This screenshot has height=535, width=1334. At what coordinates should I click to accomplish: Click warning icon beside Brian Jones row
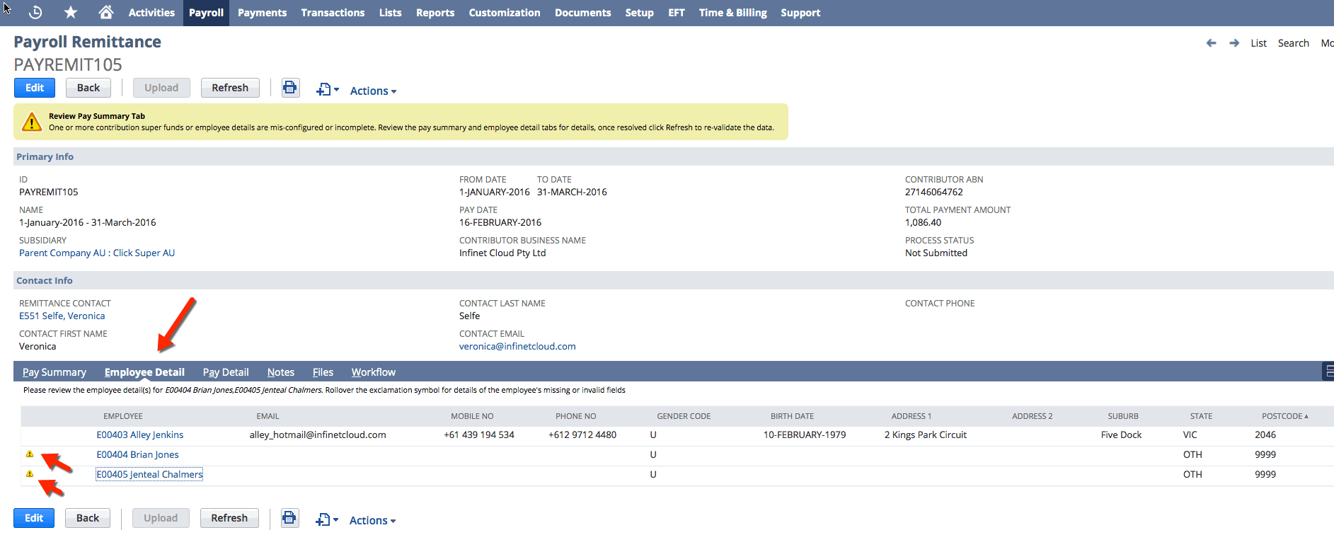point(30,454)
